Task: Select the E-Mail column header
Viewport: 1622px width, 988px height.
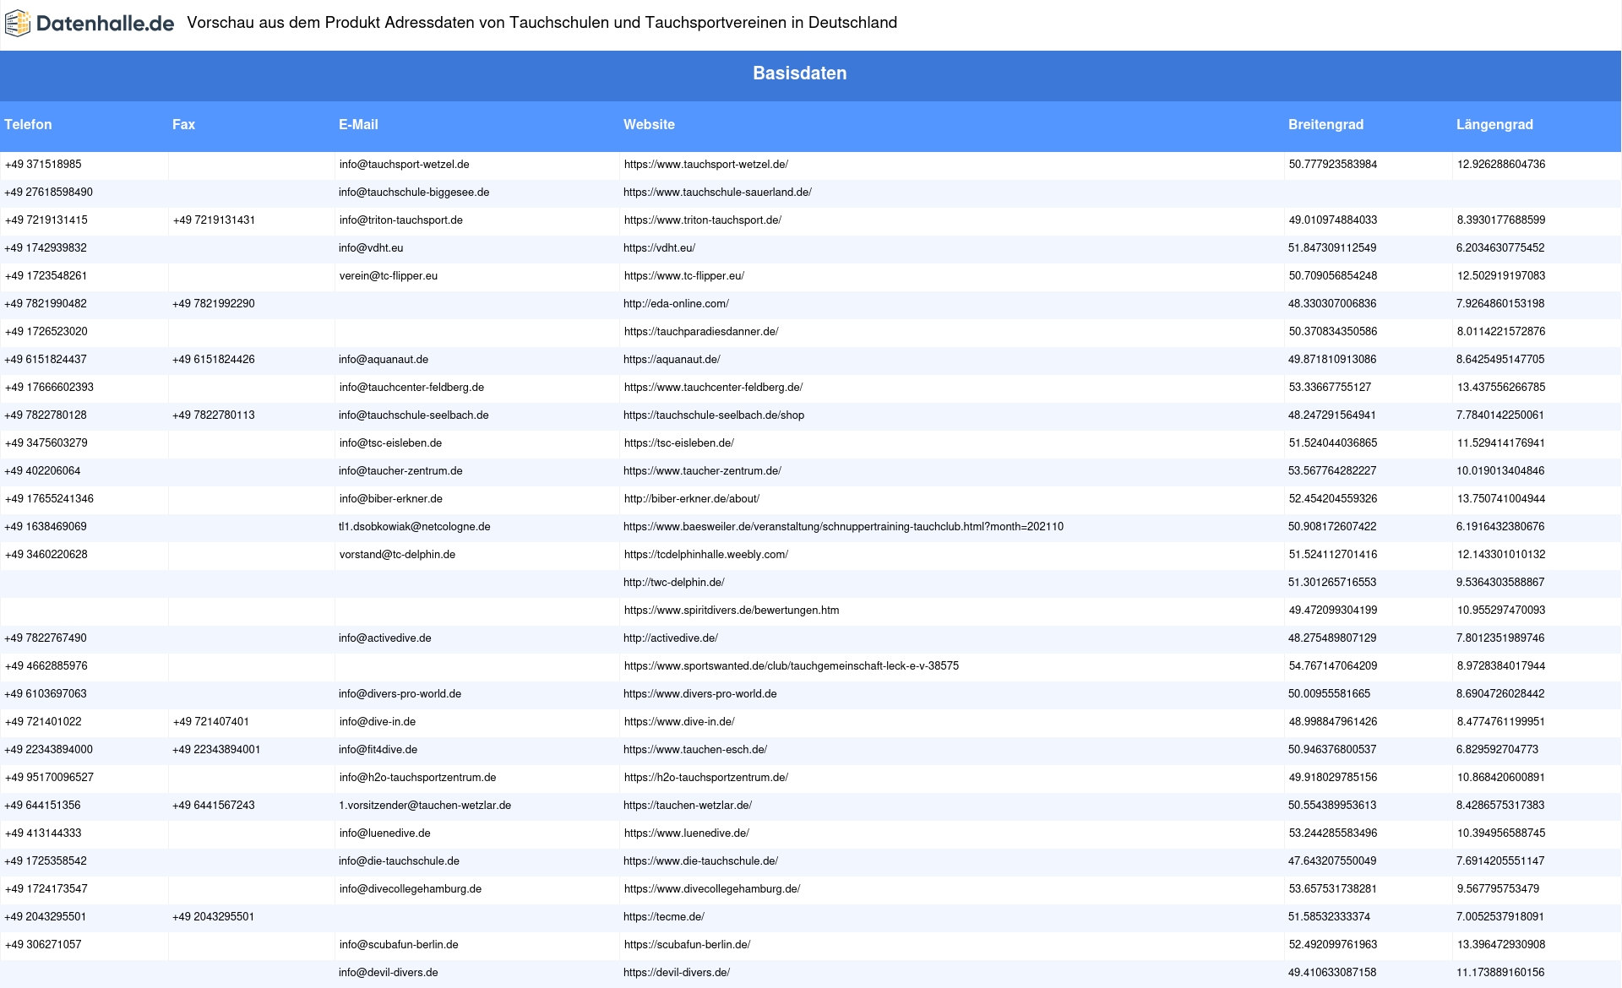Action: pos(358,125)
